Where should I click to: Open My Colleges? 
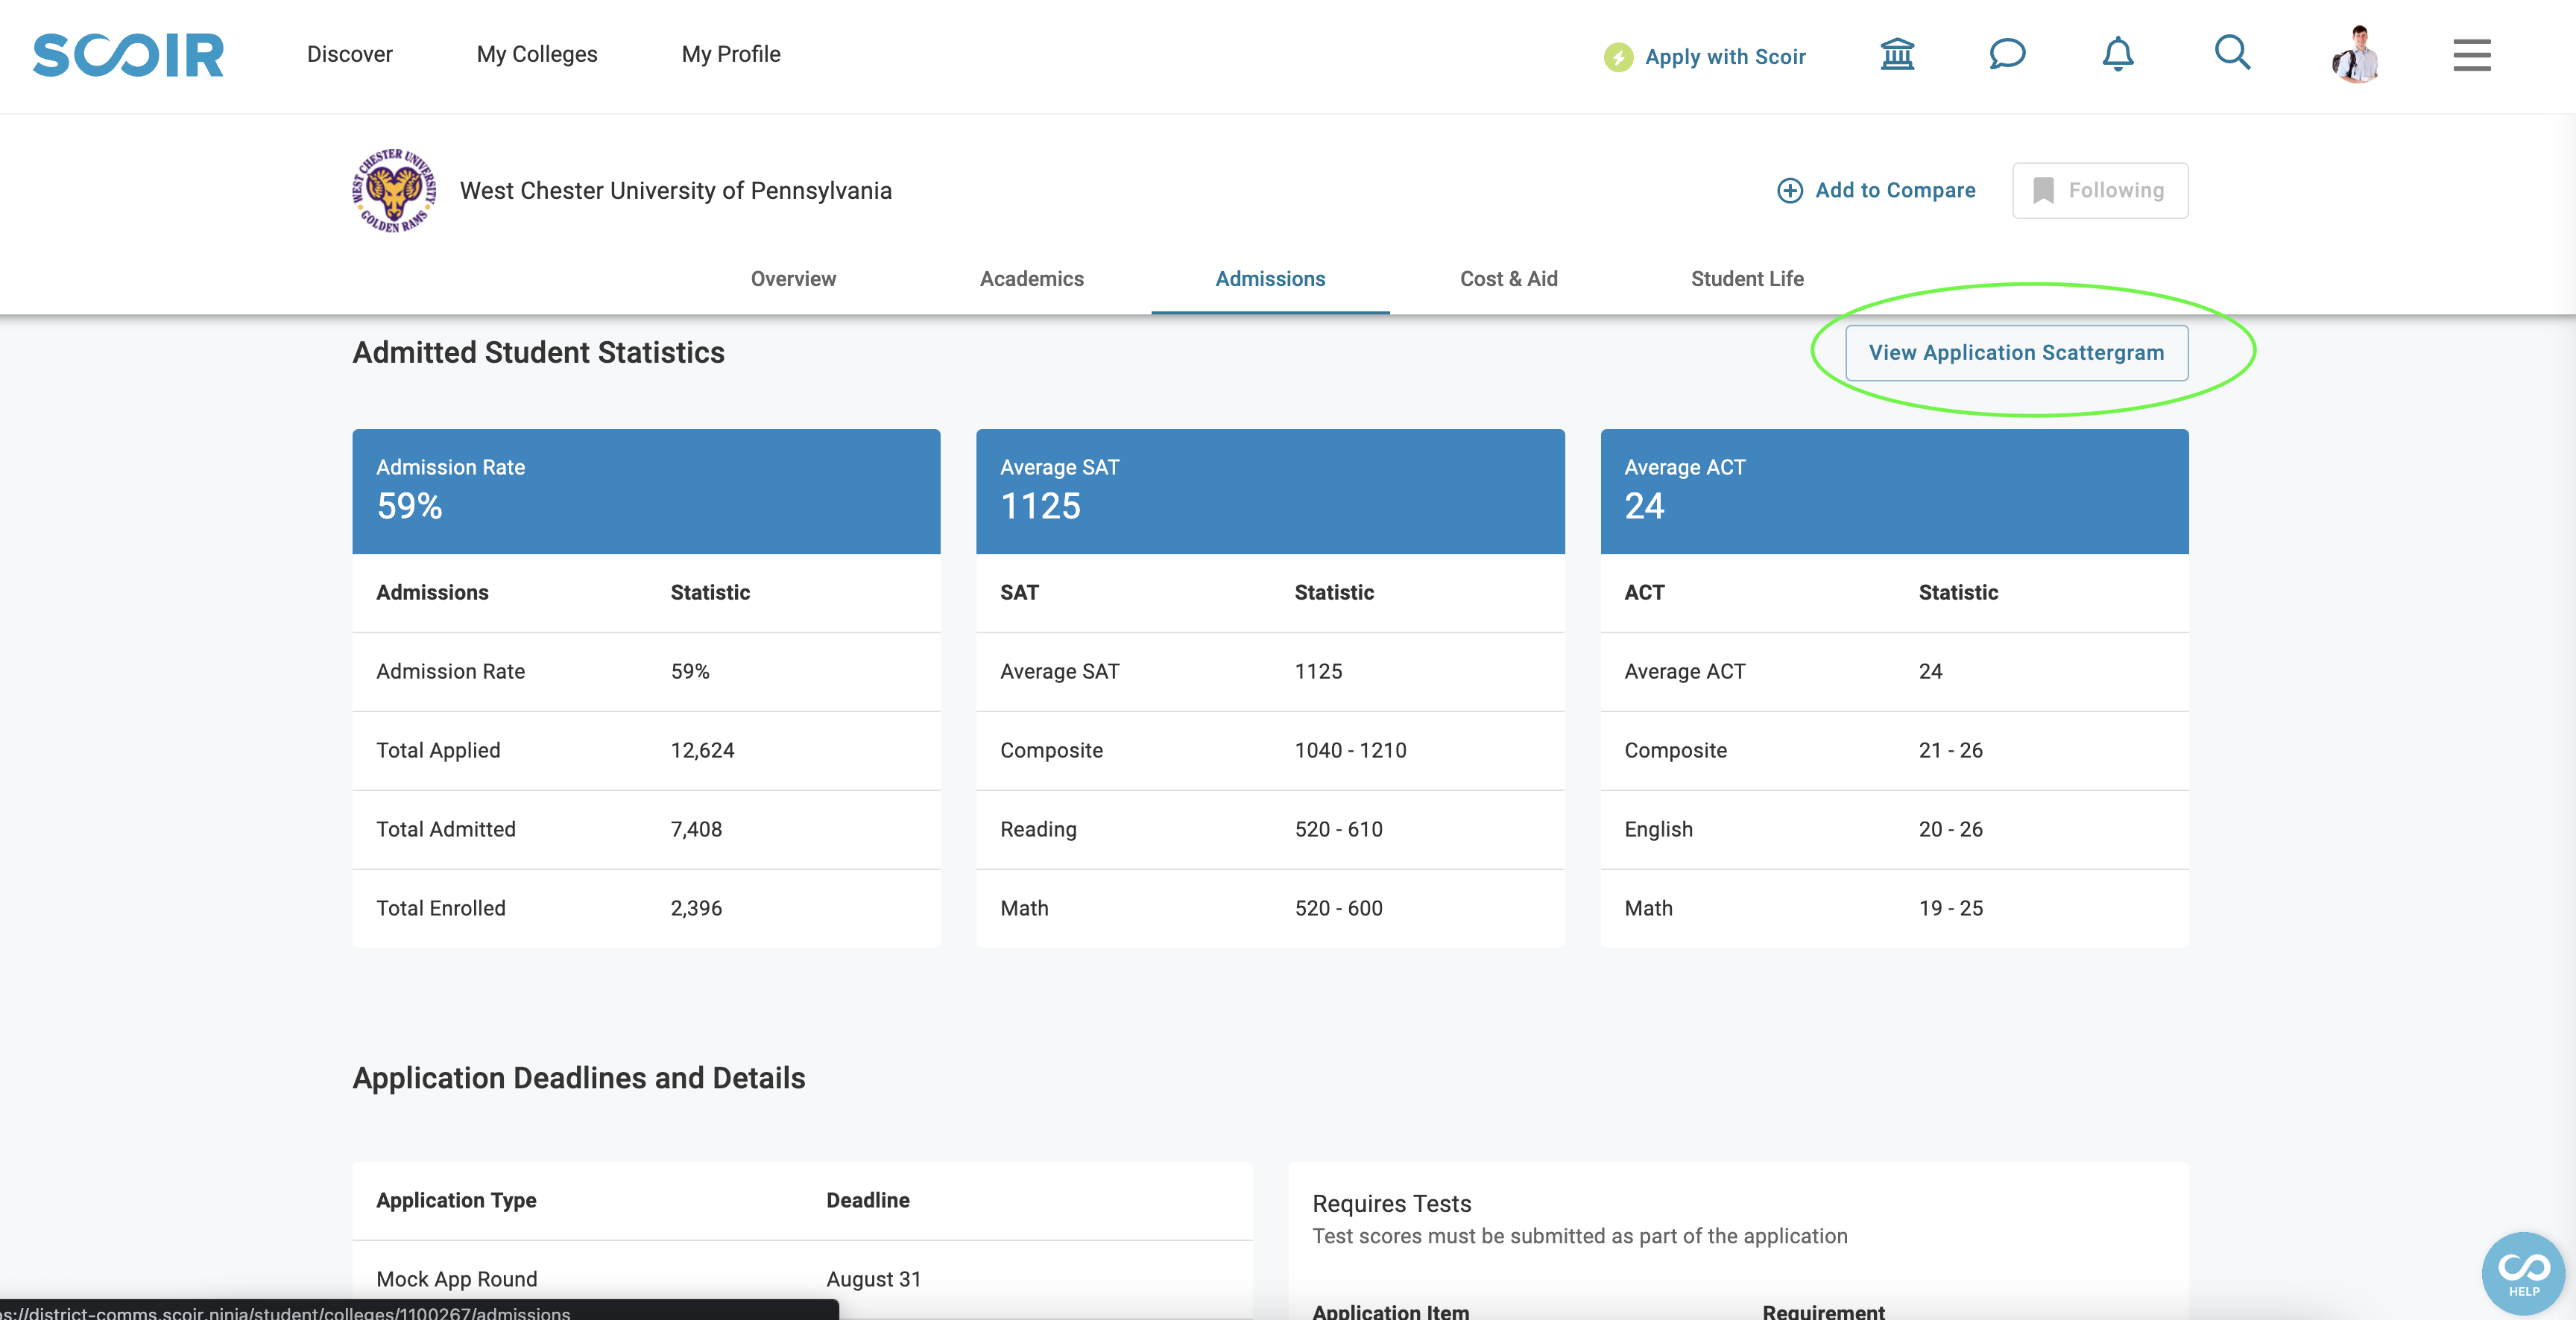click(537, 54)
